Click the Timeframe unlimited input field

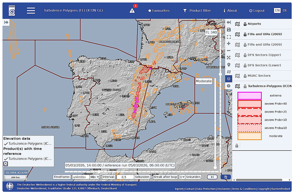click(81, 177)
